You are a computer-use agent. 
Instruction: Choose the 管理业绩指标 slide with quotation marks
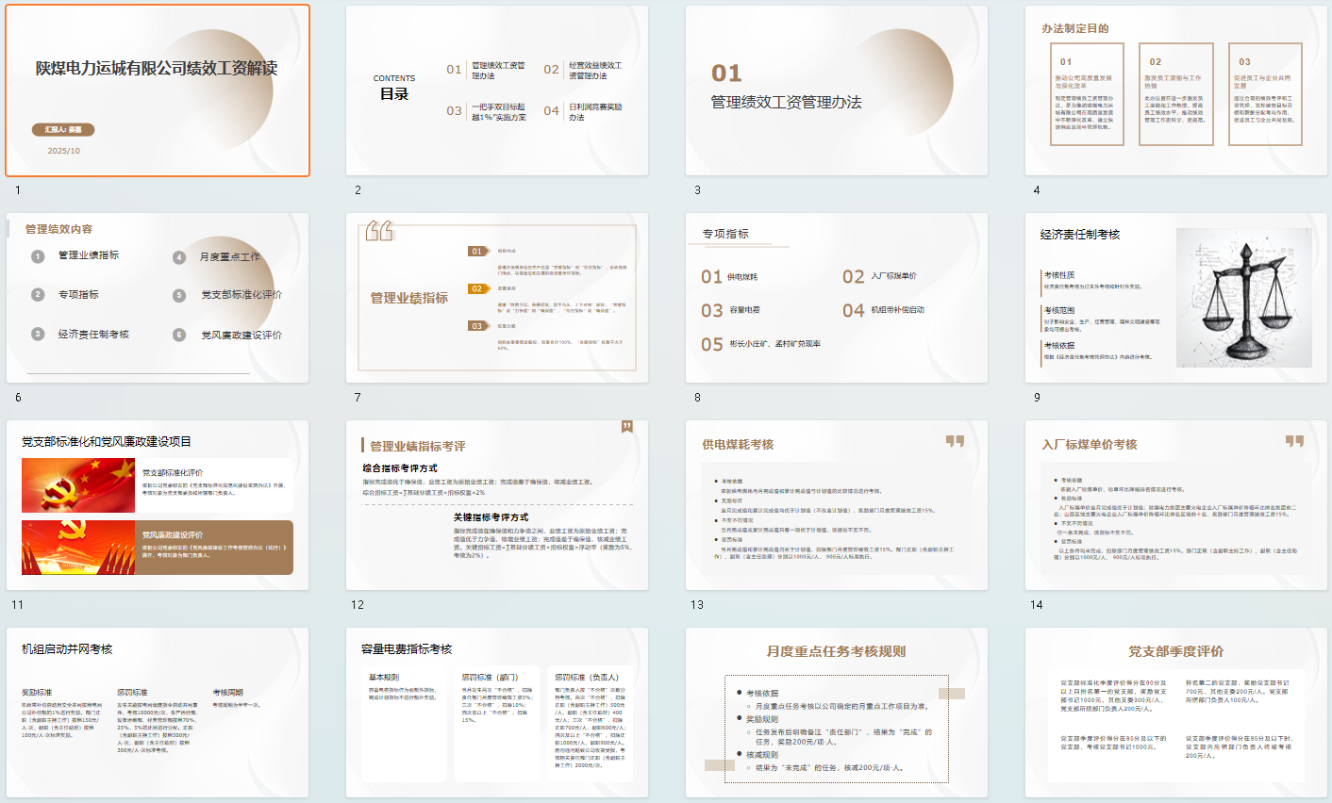coord(497,298)
